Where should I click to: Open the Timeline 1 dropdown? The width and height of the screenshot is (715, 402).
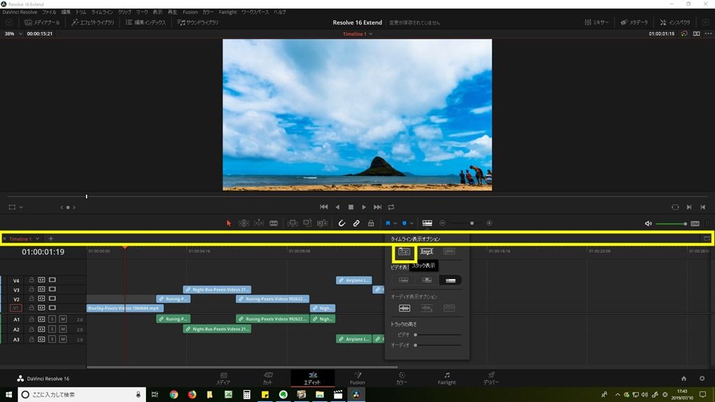click(37, 239)
